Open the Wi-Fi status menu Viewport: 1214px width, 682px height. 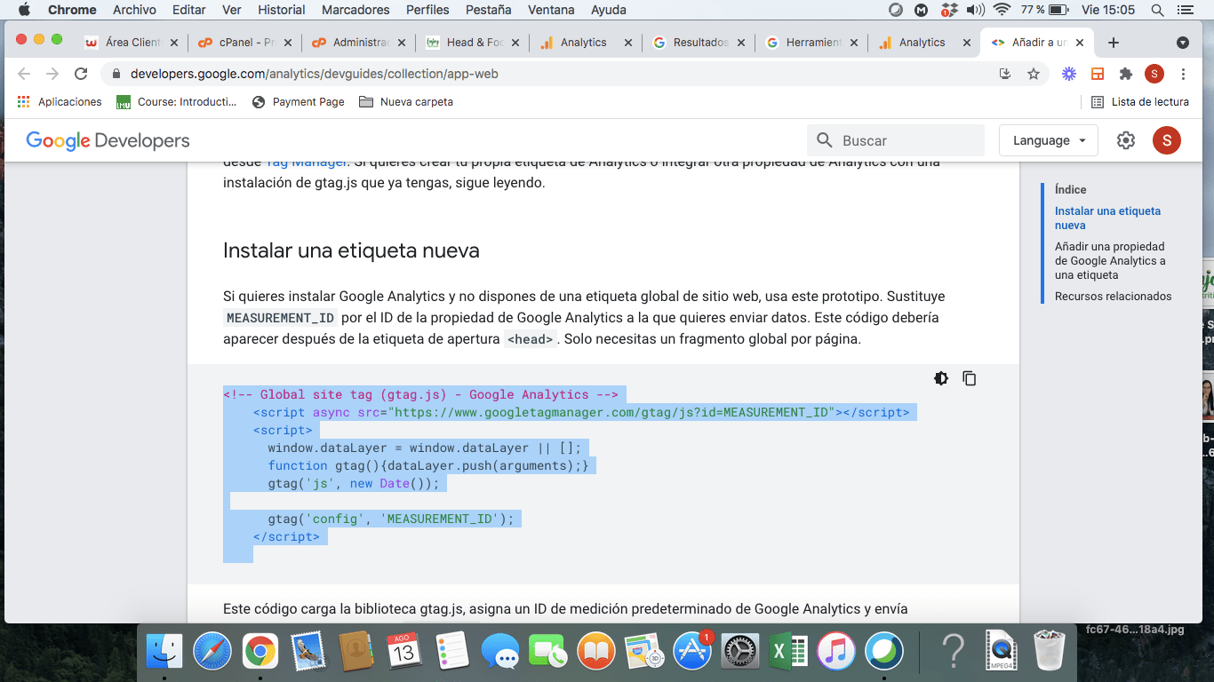(x=1002, y=10)
